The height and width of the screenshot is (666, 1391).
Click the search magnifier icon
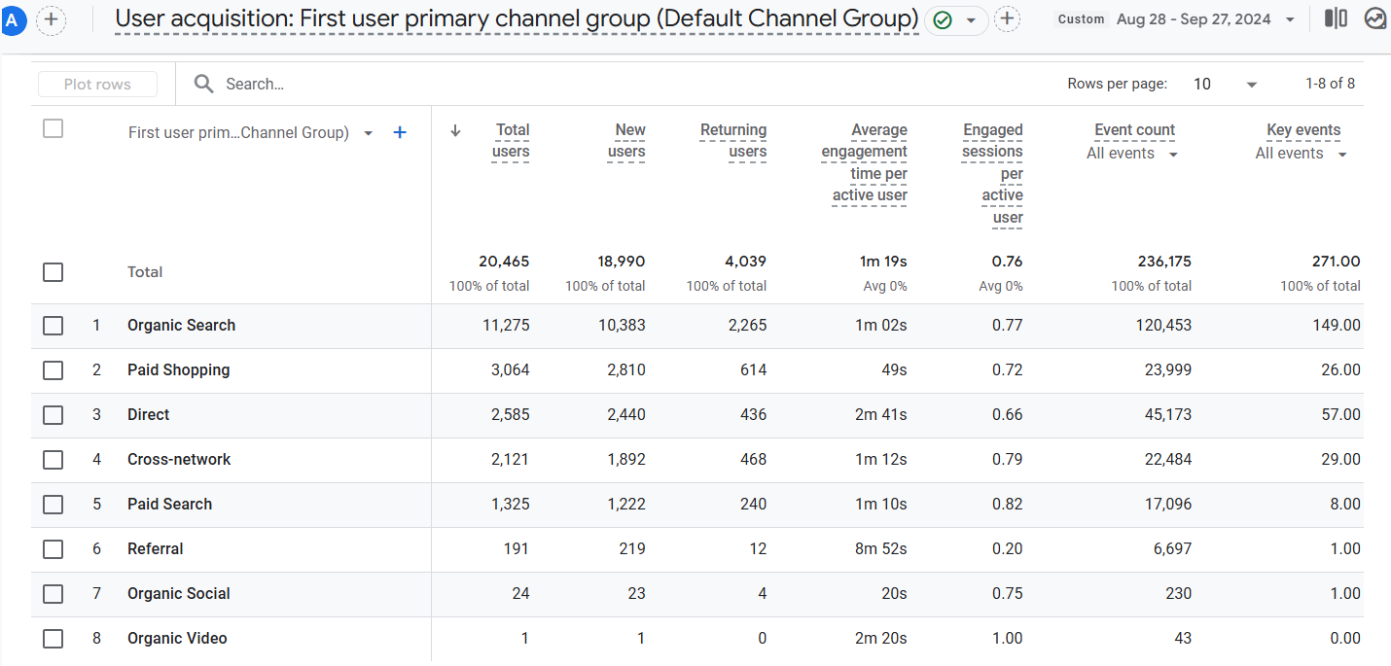tap(203, 85)
